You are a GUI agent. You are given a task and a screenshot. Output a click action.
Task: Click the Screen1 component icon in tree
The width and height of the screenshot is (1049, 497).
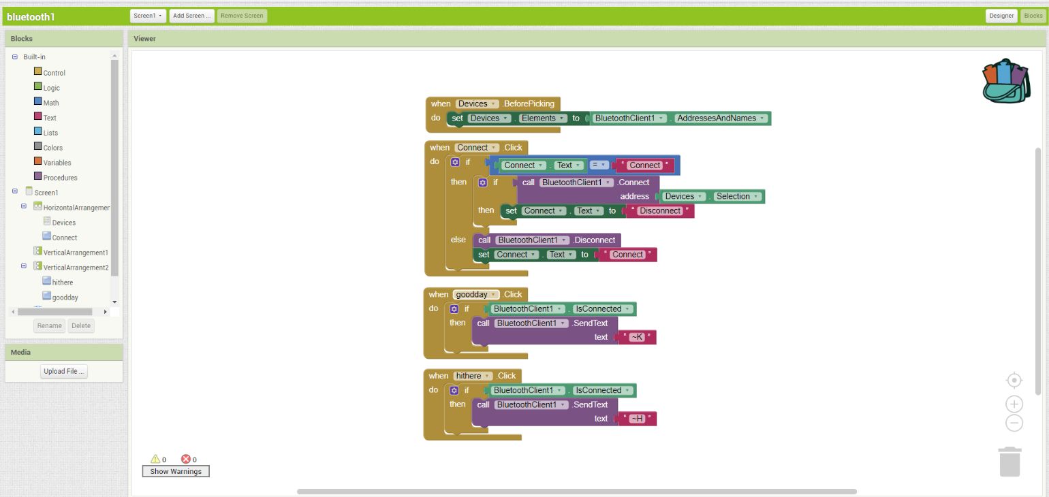[29, 192]
